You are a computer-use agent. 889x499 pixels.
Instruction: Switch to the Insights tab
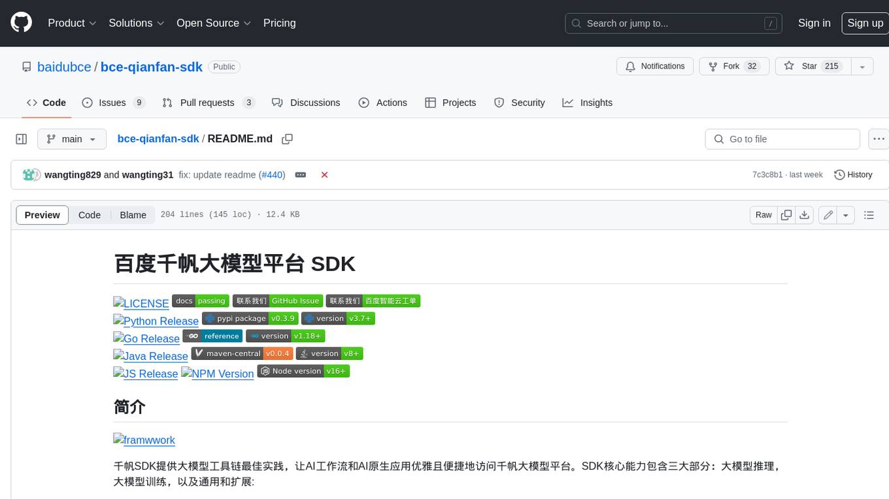(x=588, y=103)
